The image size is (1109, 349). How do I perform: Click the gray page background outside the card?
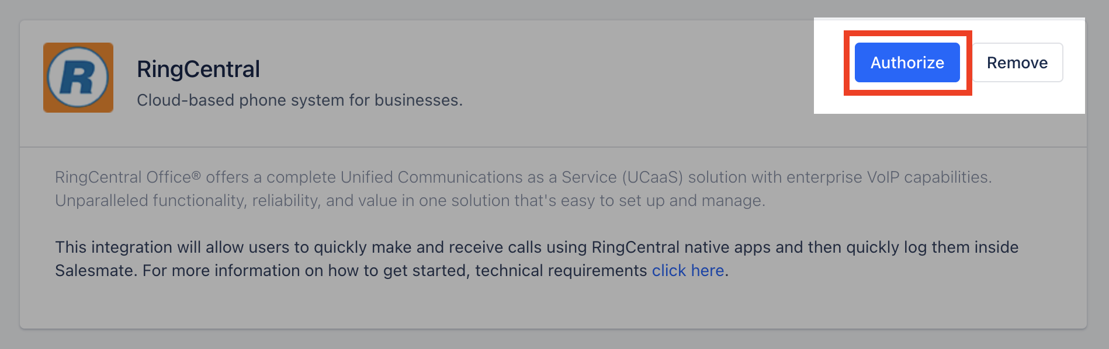point(553,340)
